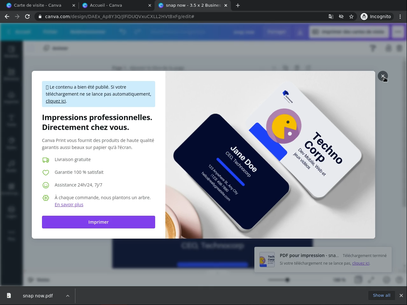Click the business card preview image
407x305 pixels.
pyautogui.click(x=270, y=155)
